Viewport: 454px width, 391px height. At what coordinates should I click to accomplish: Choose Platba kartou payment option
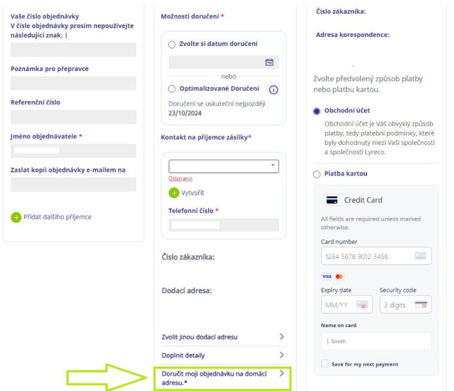(317, 174)
